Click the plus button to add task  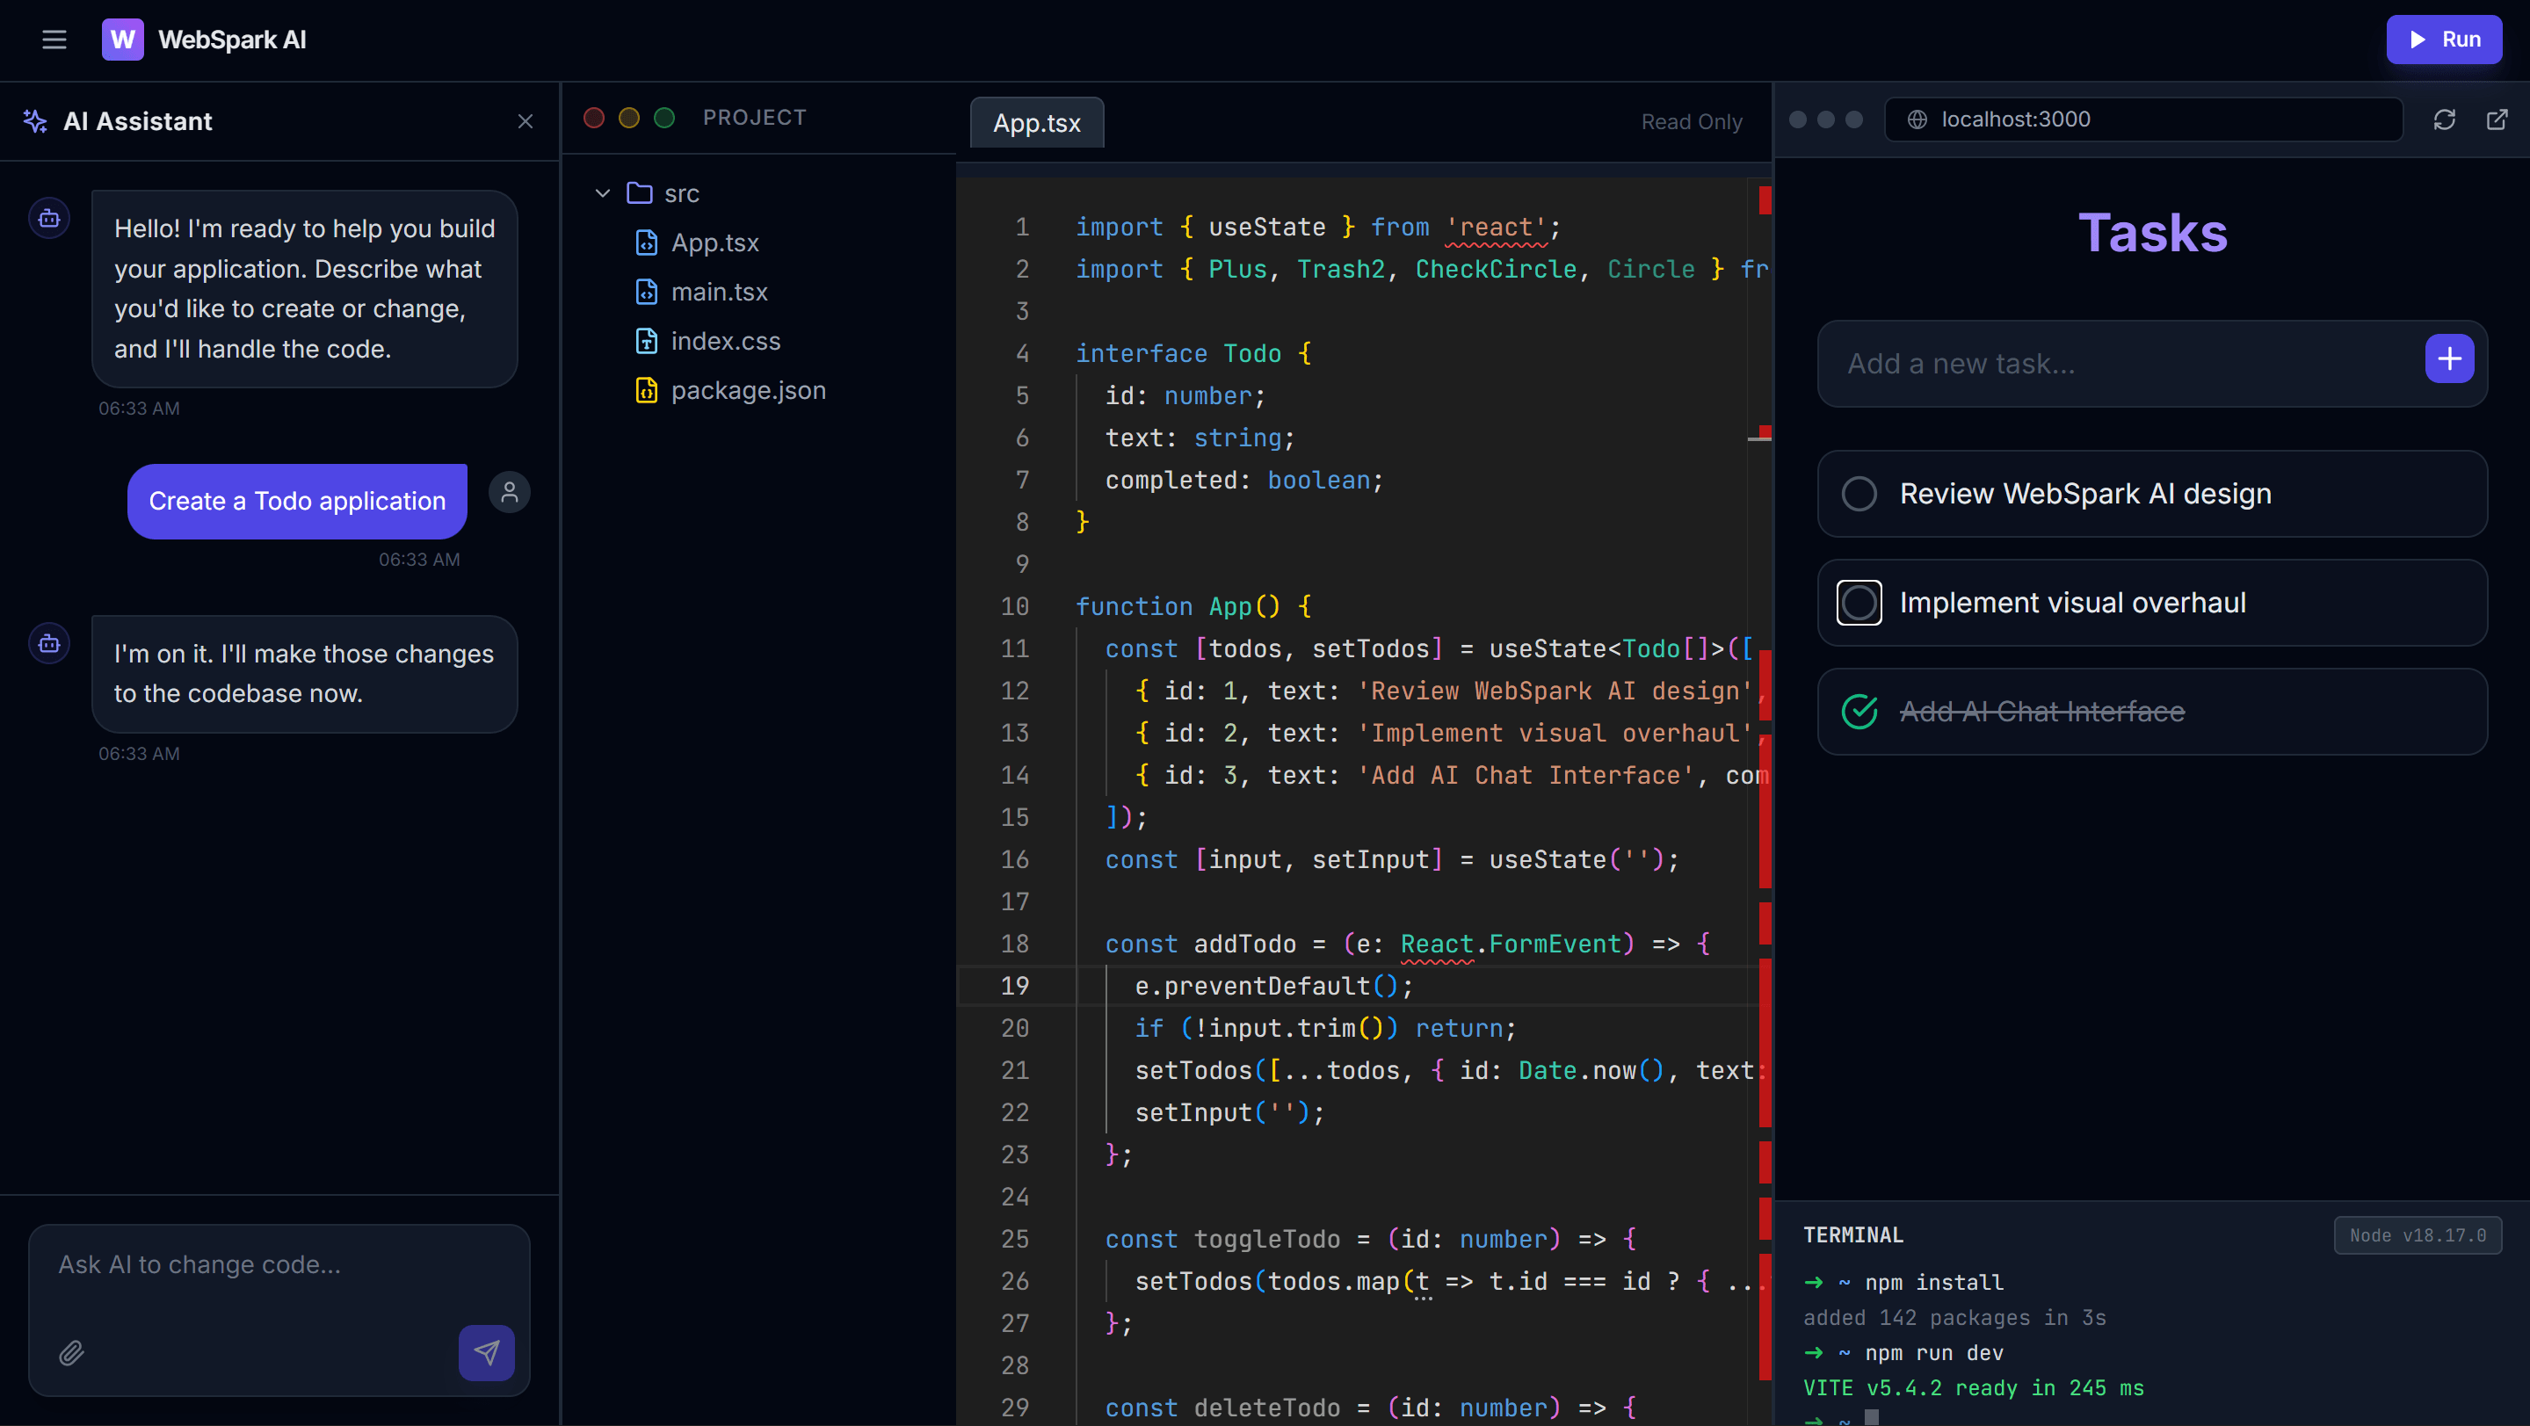(x=2449, y=358)
